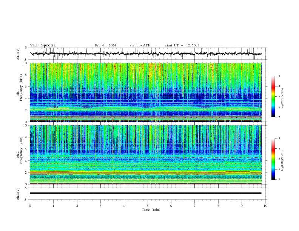This screenshot has width=299, height=231.
Task: Click time axis tick label "6"
Action: click(x=171, y=206)
